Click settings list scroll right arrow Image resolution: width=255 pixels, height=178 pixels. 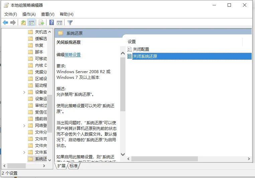249,159
